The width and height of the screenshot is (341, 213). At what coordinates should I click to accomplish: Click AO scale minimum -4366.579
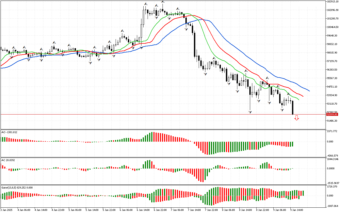[333, 156]
